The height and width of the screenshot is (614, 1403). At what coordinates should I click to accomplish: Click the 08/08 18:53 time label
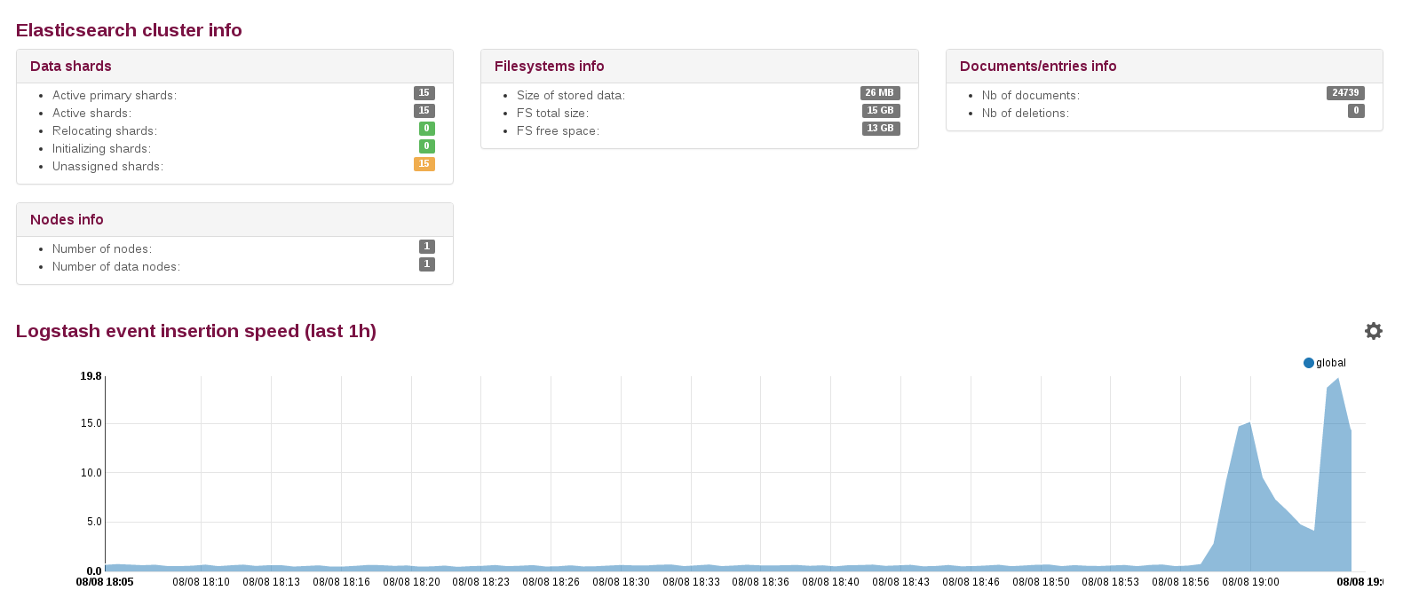[x=1111, y=582]
